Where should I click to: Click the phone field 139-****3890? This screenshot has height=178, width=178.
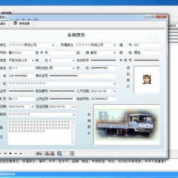[21, 76]
